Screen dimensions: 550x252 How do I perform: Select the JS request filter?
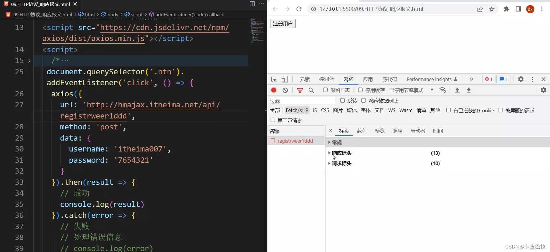click(315, 110)
